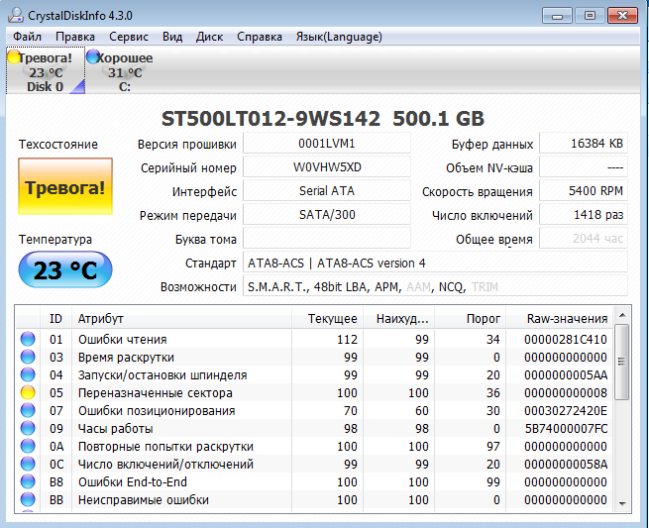Click the 5400 RPM rotation speed field
This screenshot has height=528, width=649.
[x=584, y=191]
